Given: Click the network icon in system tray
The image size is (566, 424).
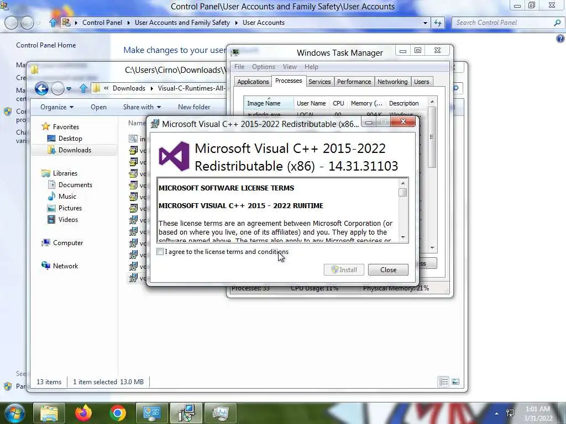Looking at the screenshot, I should click(x=510, y=414).
